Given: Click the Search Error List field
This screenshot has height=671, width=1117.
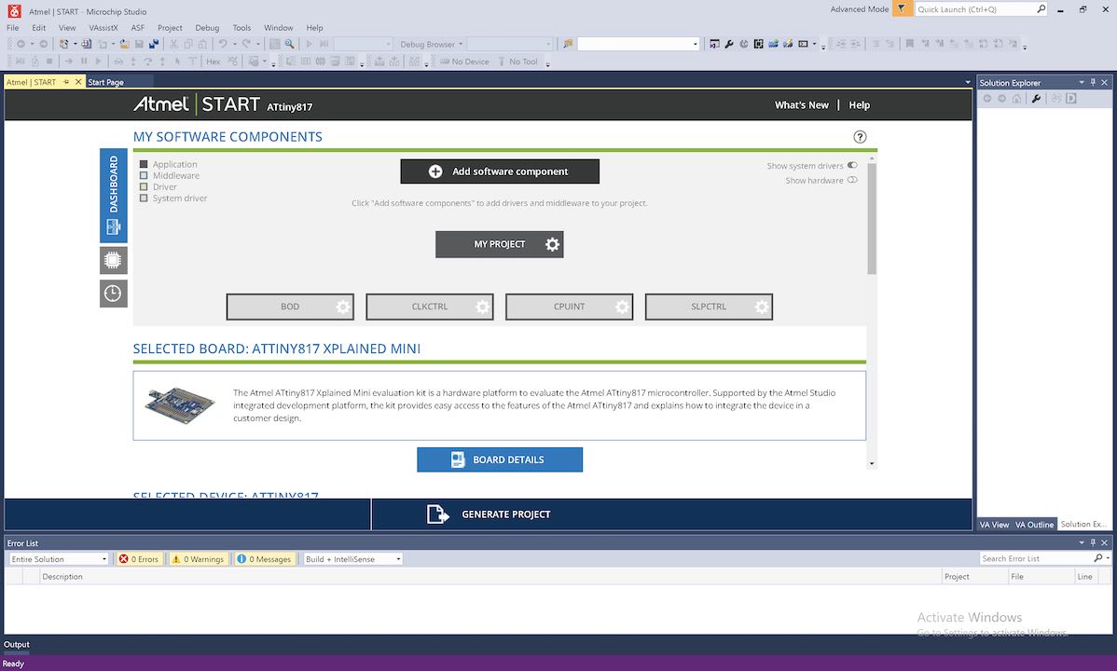Looking at the screenshot, I should click(1035, 558).
